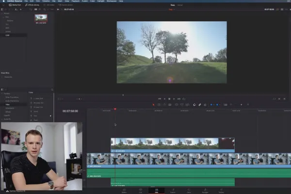Click the Mark Out icon
The height and width of the screenshot is (194, 291).
pyautogui.click(x=284, y=99)
